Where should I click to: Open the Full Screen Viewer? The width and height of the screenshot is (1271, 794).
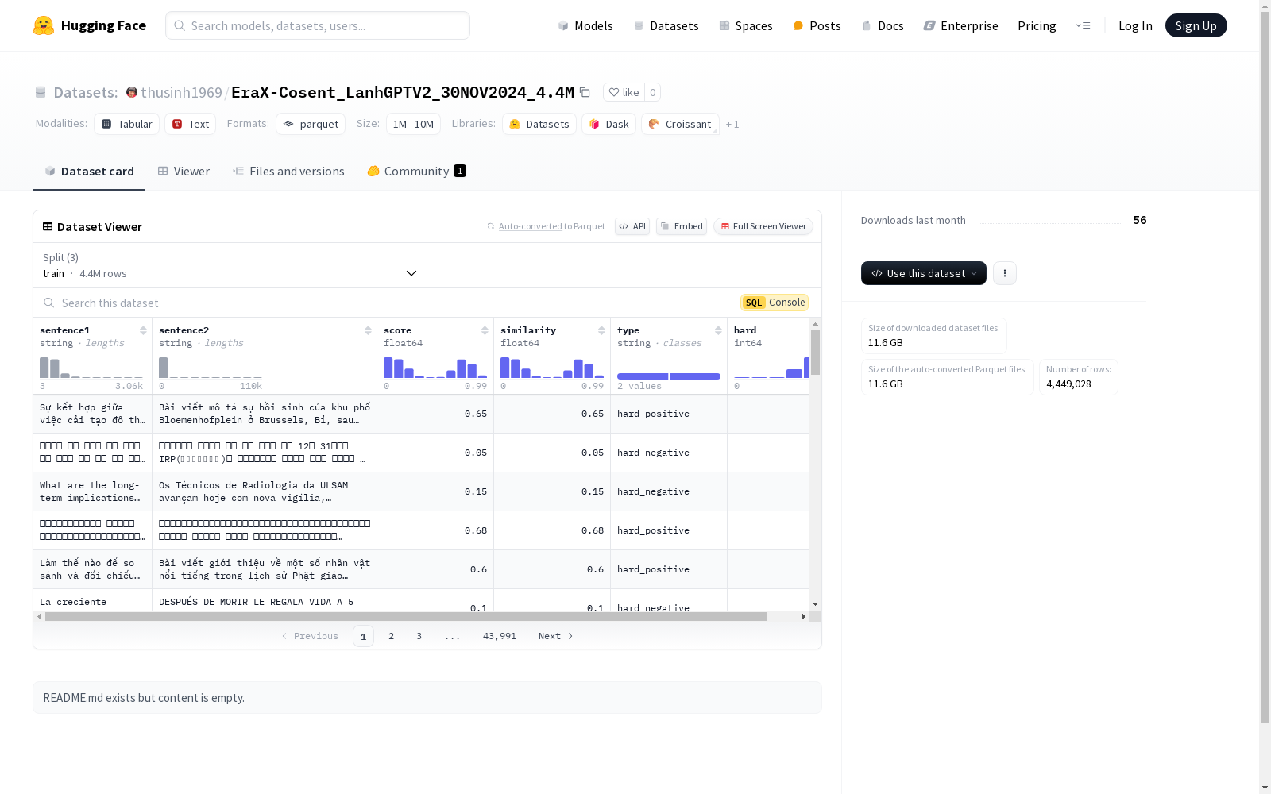[x=763, y=226]
